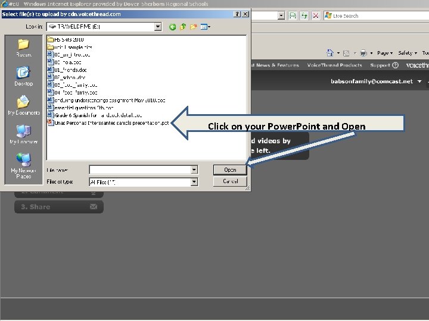Select the 01_friends.doc file
Screen dimensions: 429x321
[x=67, y=70]
